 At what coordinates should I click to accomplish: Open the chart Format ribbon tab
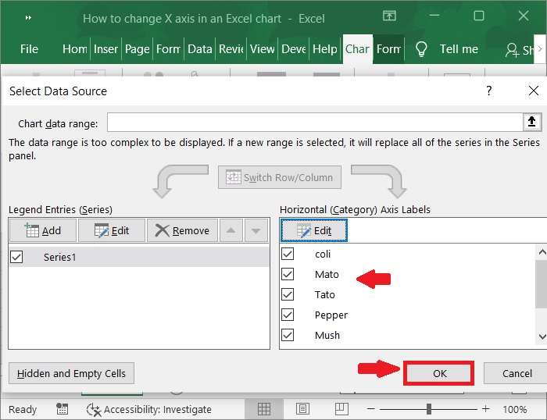tap(388, 49)
